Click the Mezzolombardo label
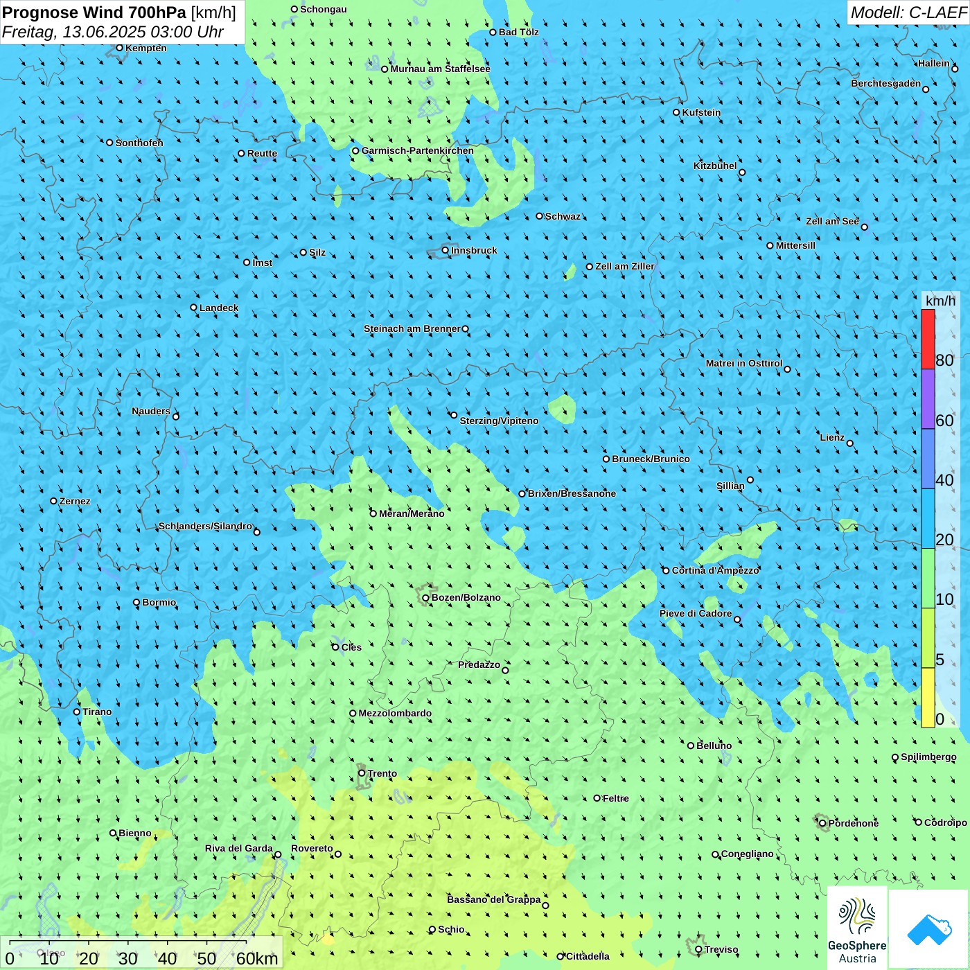 pos(395,713)
